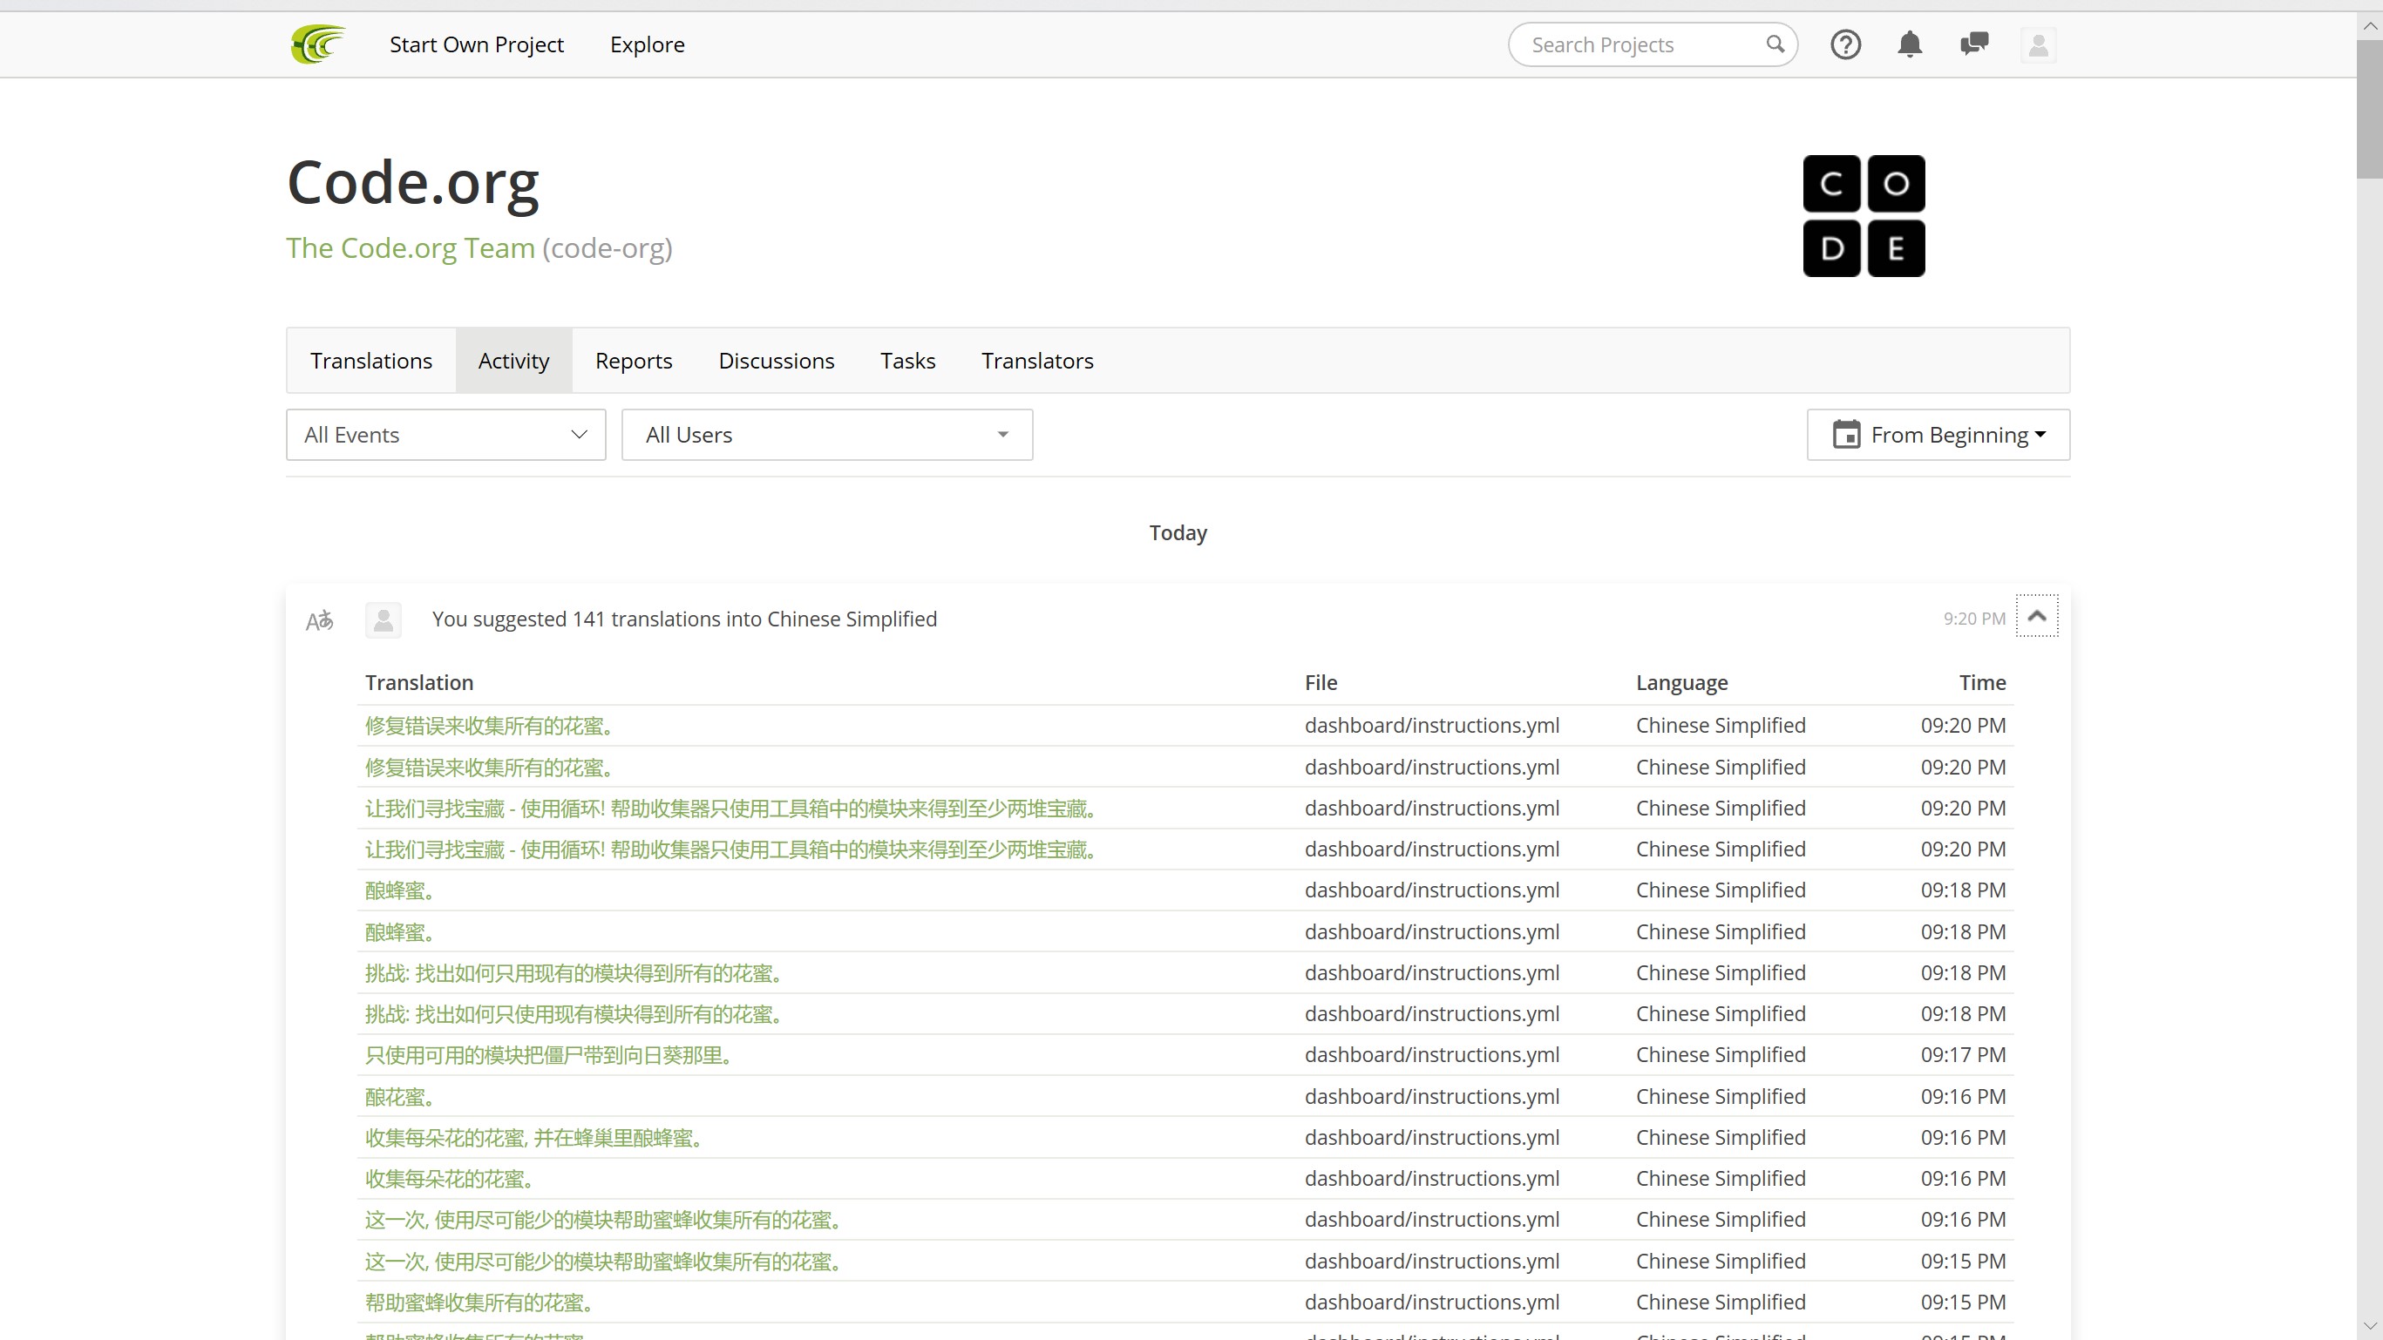The width and height of the screenshot is (2383, 1340).
Task: View the Translators tab
Action: pos(1037,361)
